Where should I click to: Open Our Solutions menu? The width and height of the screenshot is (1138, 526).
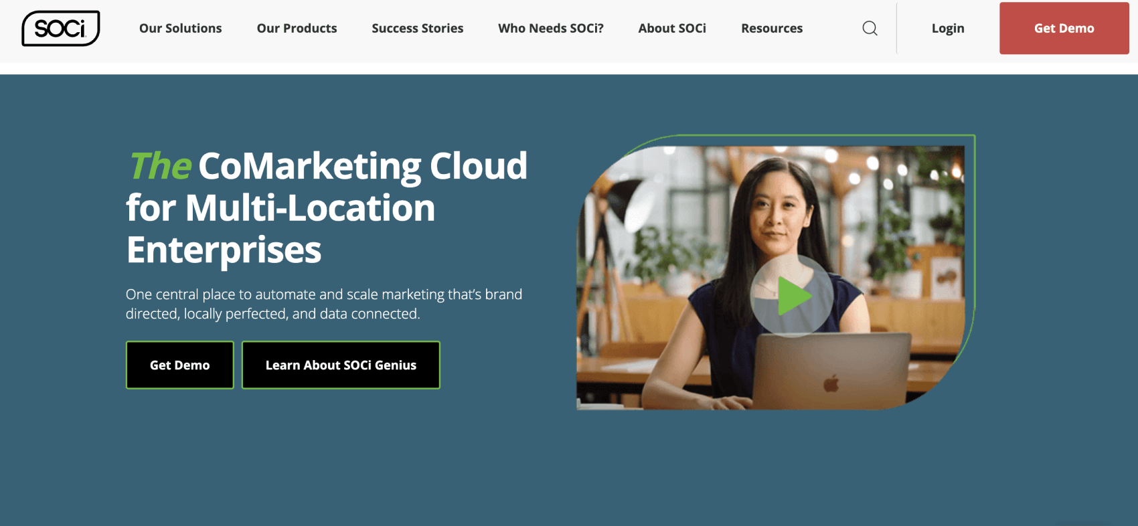coord(181,28)
